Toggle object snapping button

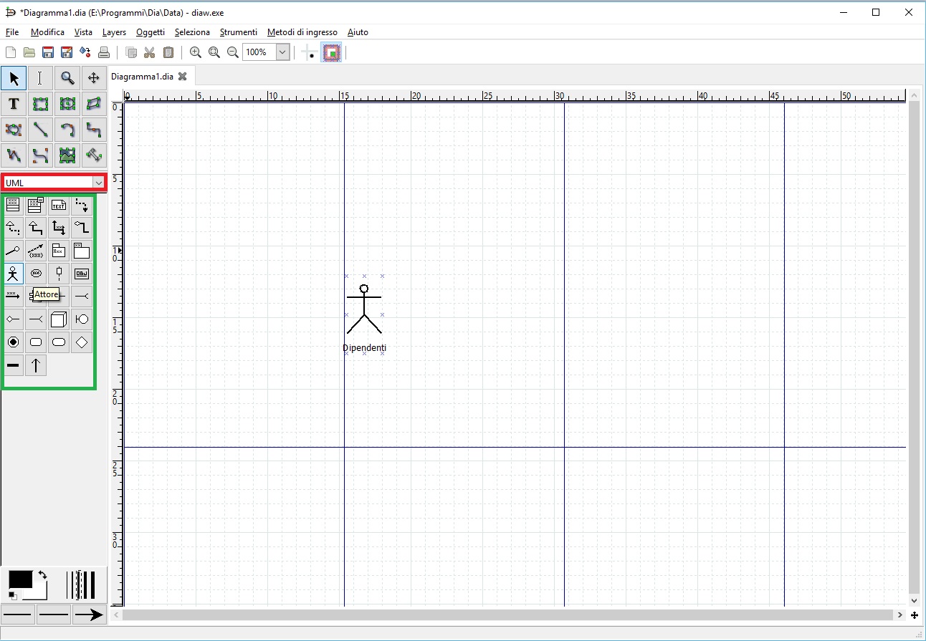click(x=331, y=52)
